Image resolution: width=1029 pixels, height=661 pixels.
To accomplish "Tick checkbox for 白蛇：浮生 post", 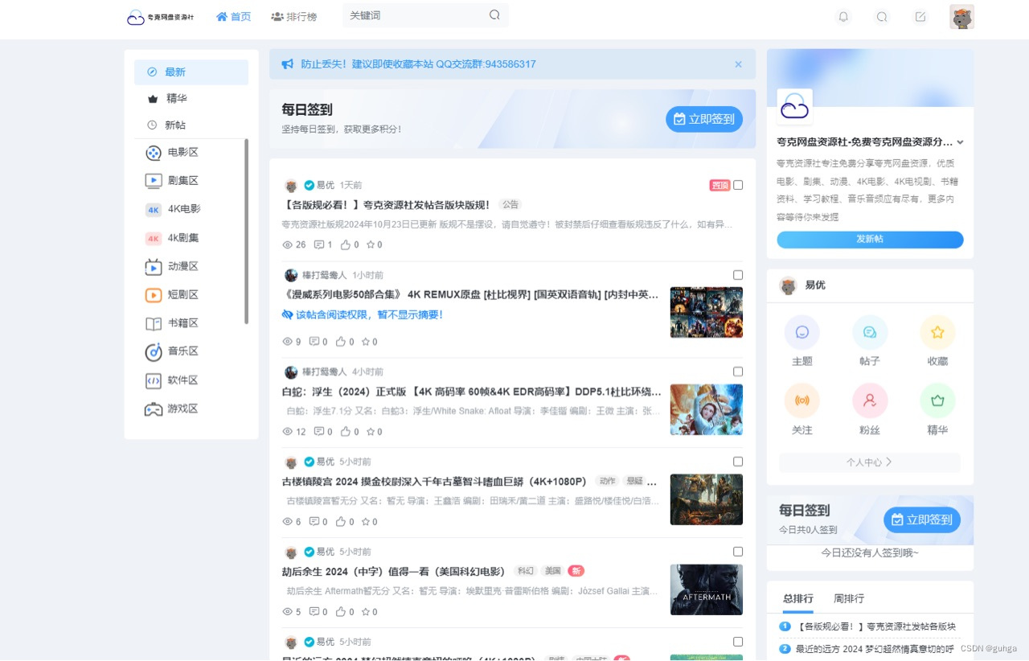I will 738,372.
